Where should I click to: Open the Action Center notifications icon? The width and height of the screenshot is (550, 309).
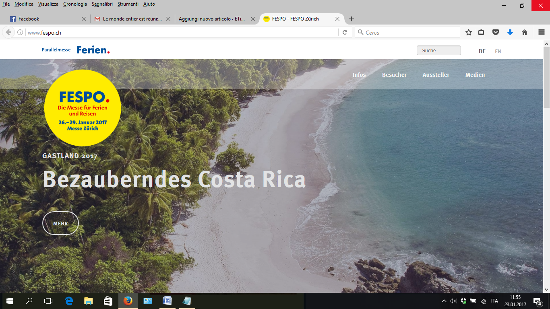537,301
